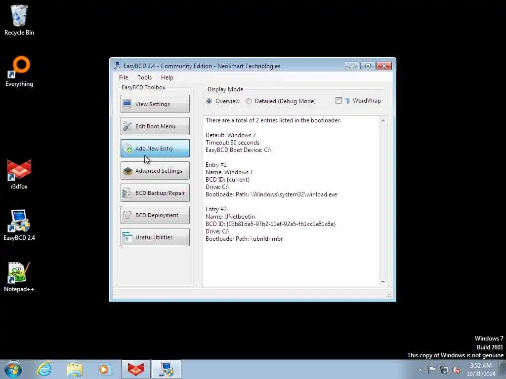This screenshot has width=506, height=379.
Task: Click the 'total of 2 entries' summary line
Action: [273, 120]
